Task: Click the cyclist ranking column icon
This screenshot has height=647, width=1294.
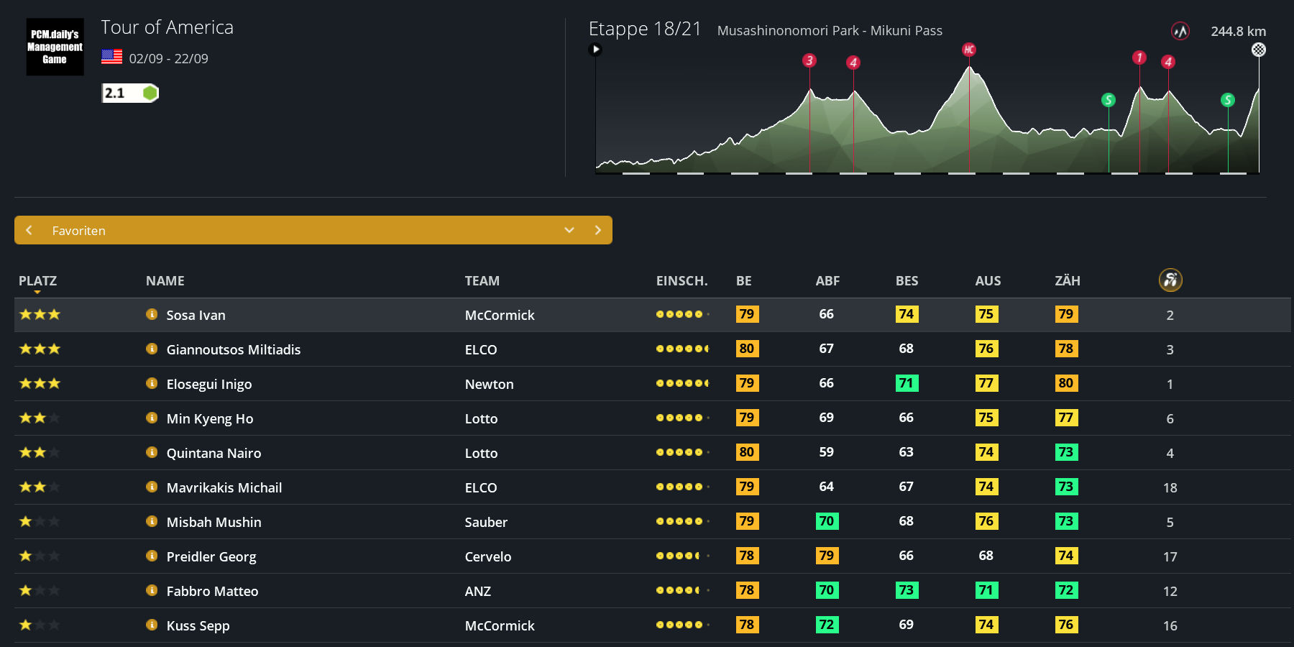Action: 1170,280
